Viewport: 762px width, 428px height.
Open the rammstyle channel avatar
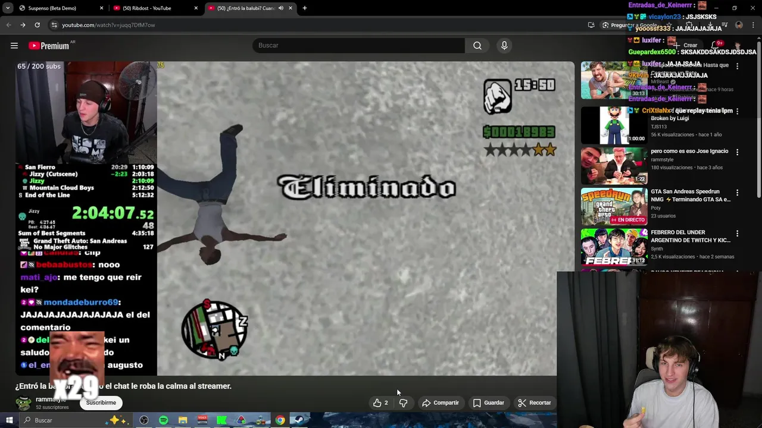23,402
